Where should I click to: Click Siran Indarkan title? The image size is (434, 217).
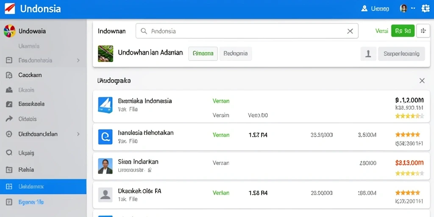tap(138, 161)
